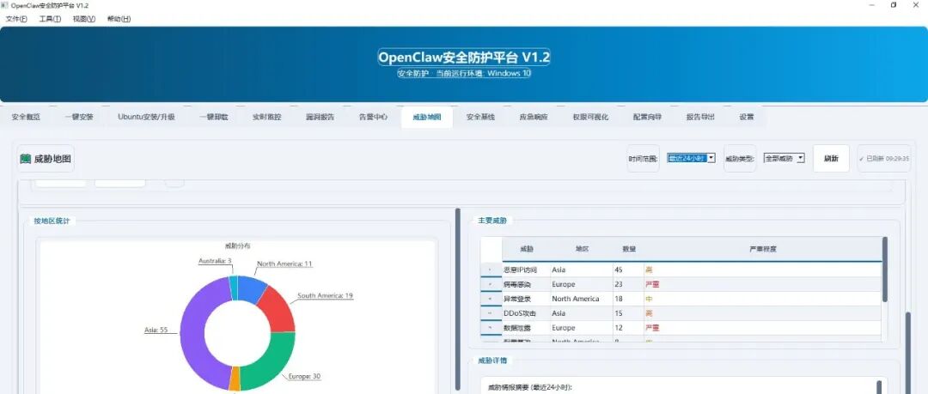This screenshot has height=394, width=928.
Task: Click the row header of 异常登录 row
Action: coord(491,299)
